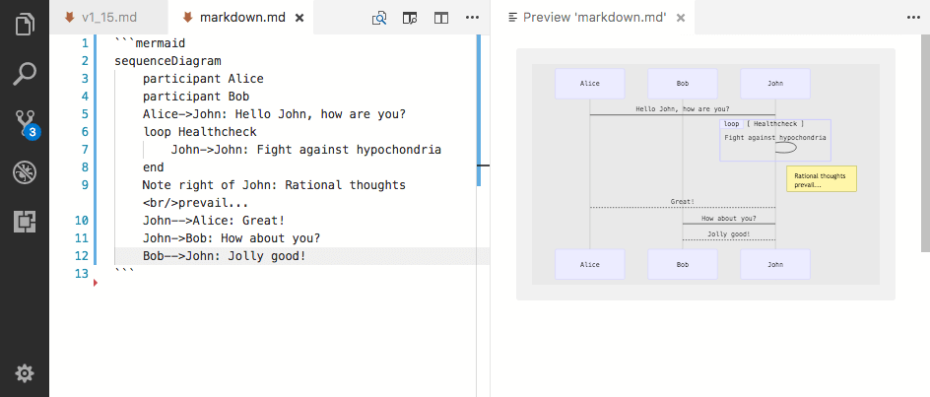Click the 'Note right of John' code line

[274, 185]
